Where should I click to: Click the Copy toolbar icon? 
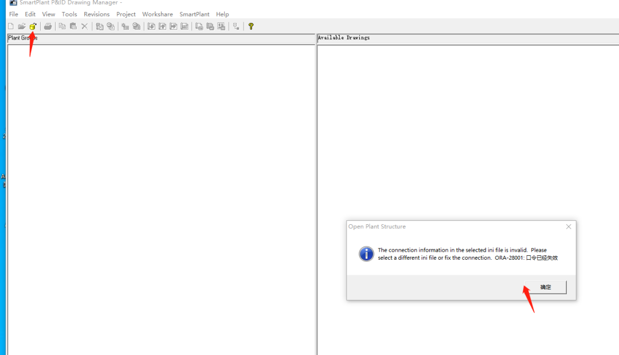tap(62, 26)
